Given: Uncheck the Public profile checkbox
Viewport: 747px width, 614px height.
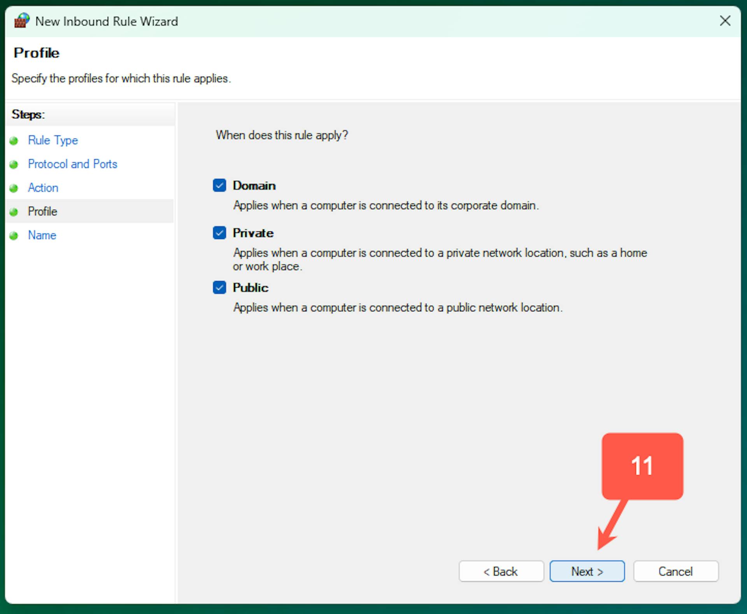Looking at the screenshot, I should click(219, 288).
